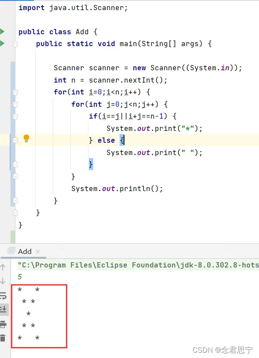This screenshot has width=259, height=358.
Task: Close the Add run tab
Action: [x=38, y=252]
